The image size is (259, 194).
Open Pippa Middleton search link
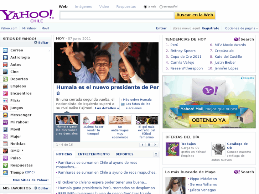tap(203, 179)
